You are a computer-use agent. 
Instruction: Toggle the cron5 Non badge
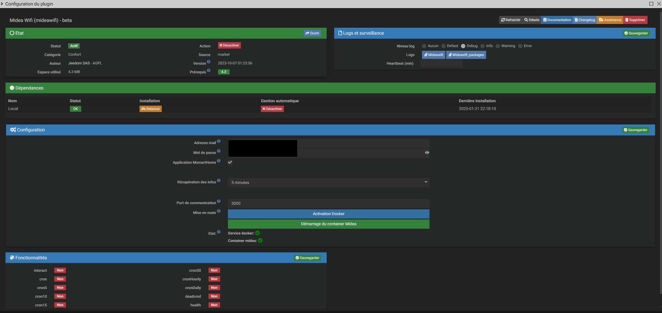60,288
